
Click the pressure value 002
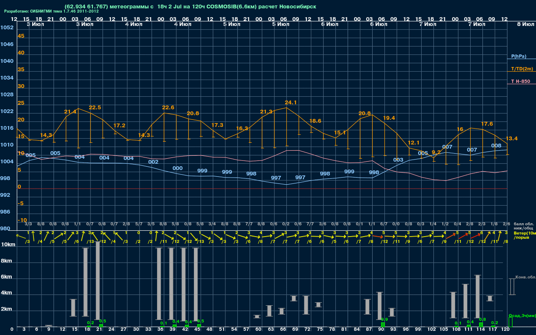153,162
